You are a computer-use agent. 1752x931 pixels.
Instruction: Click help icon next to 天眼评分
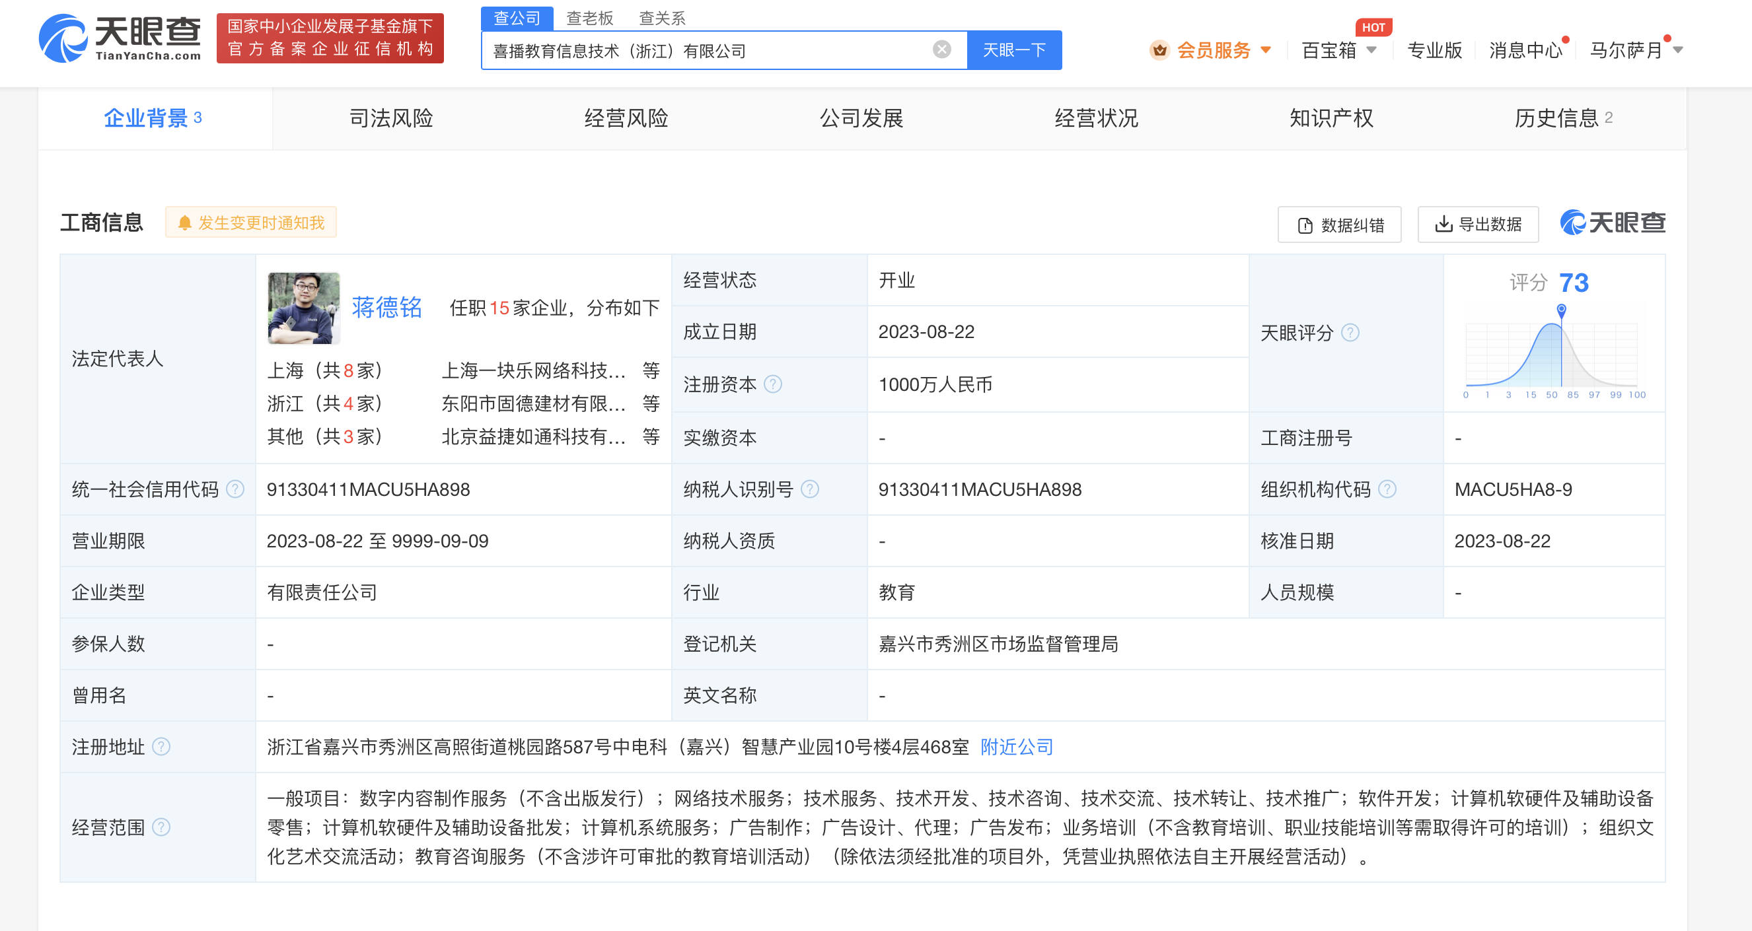pos(1350,332)
